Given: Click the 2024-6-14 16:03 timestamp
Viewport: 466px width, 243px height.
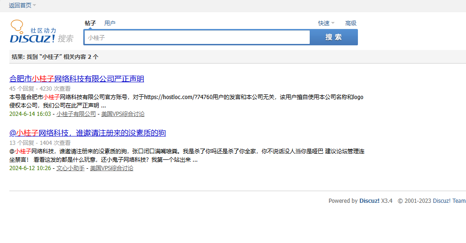Looking at the screenshot, I should click(30, 114).
